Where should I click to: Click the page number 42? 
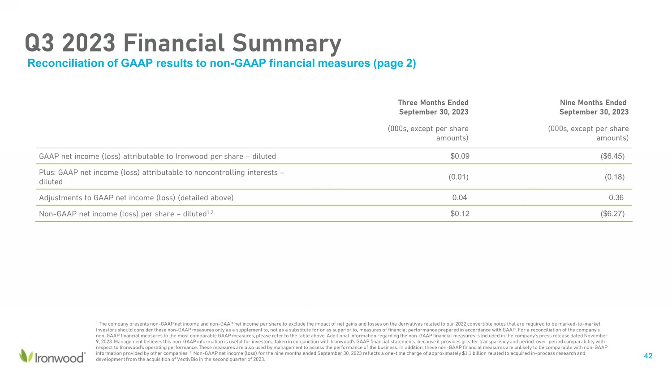pyautogui.click(x=648, y=356)
